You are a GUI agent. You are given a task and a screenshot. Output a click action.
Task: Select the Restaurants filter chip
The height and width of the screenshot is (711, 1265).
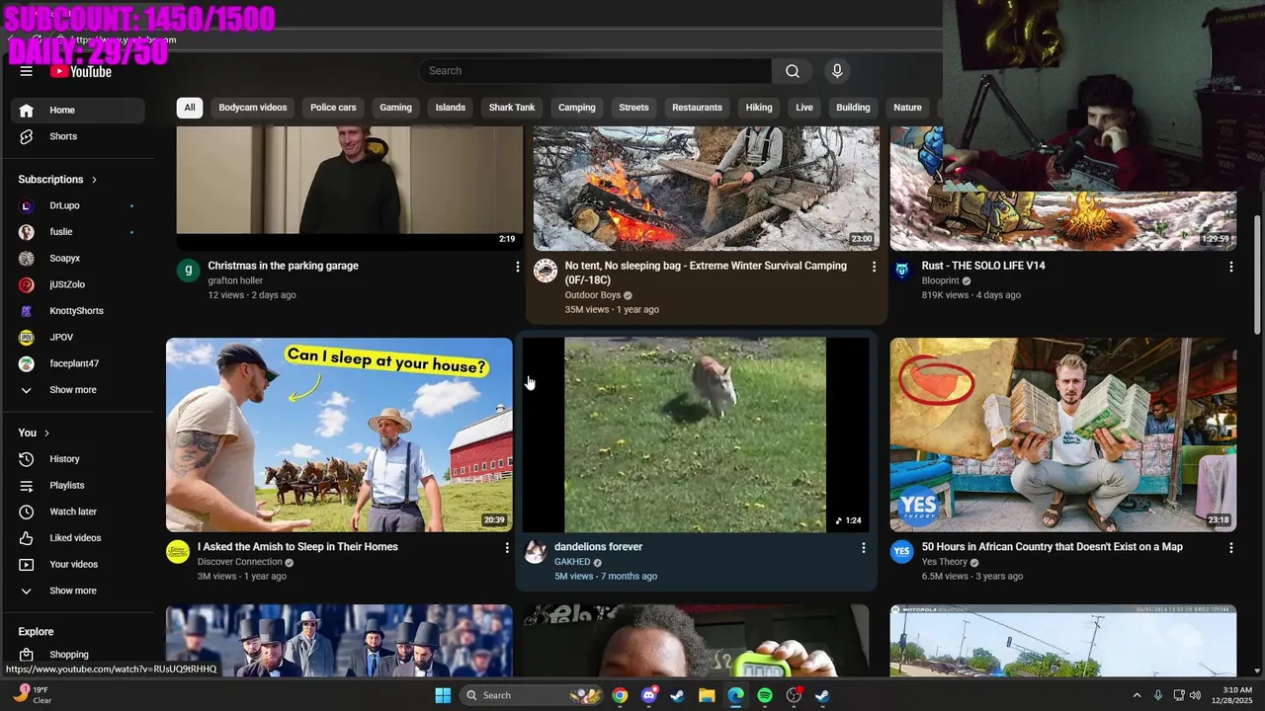pos(697,108)
